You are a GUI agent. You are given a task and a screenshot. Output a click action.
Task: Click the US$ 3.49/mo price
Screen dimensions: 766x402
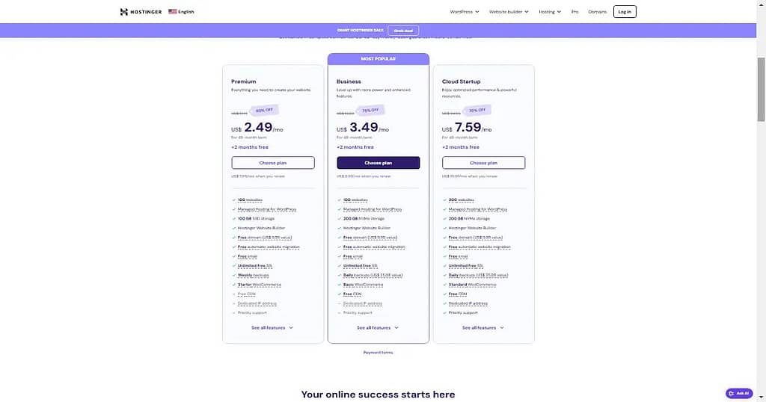(363, 128)
